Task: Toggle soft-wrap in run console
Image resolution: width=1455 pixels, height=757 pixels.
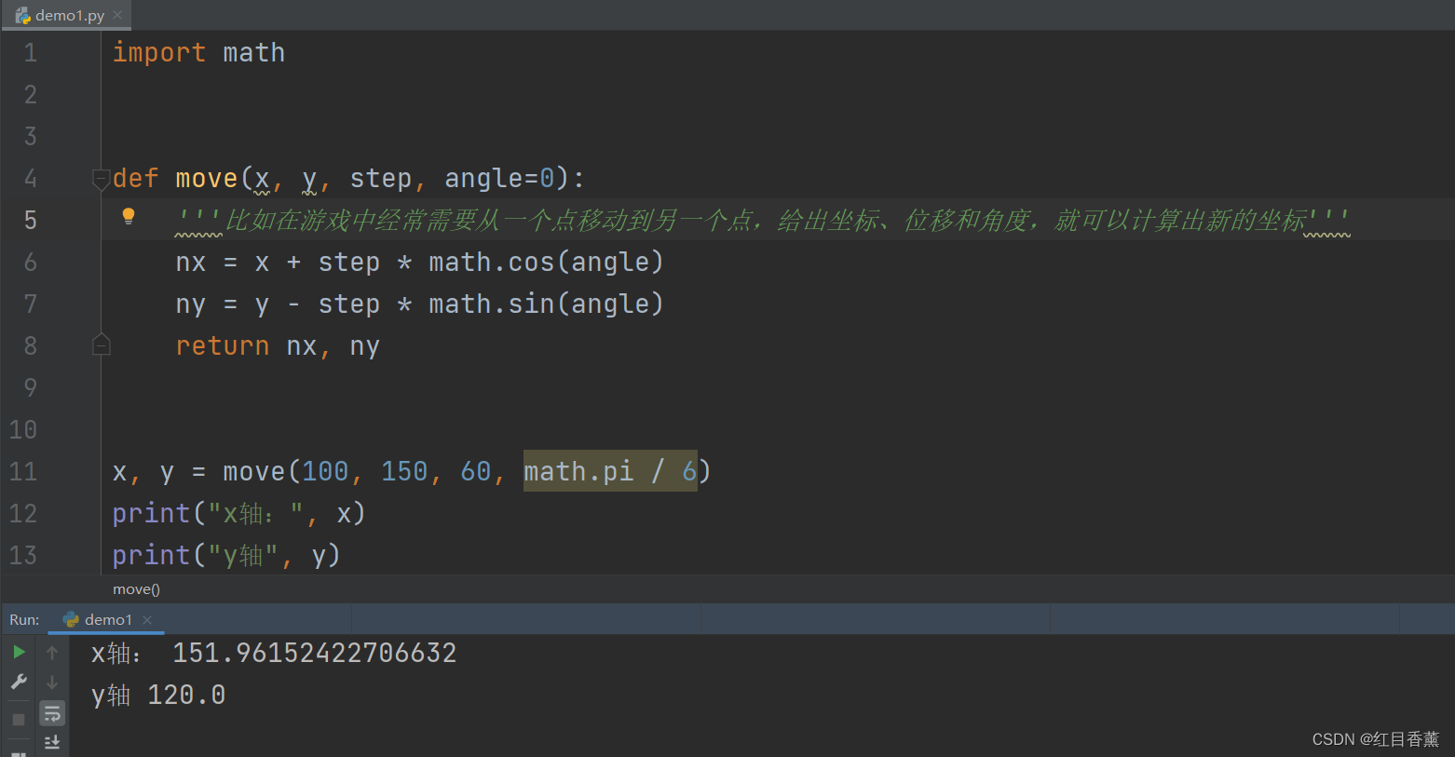Action: point(52,714)
